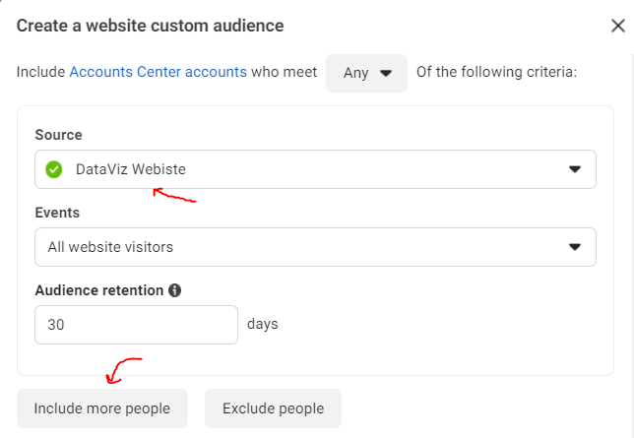Click the days unit label
The image size is (634, 438).
tap(263, 324)
